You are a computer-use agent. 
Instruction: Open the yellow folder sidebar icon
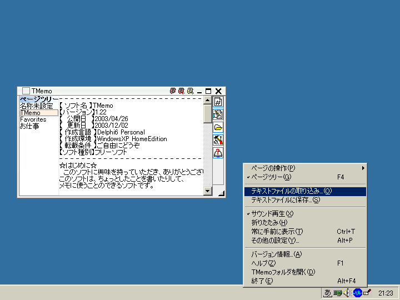(x=218, y=127)
